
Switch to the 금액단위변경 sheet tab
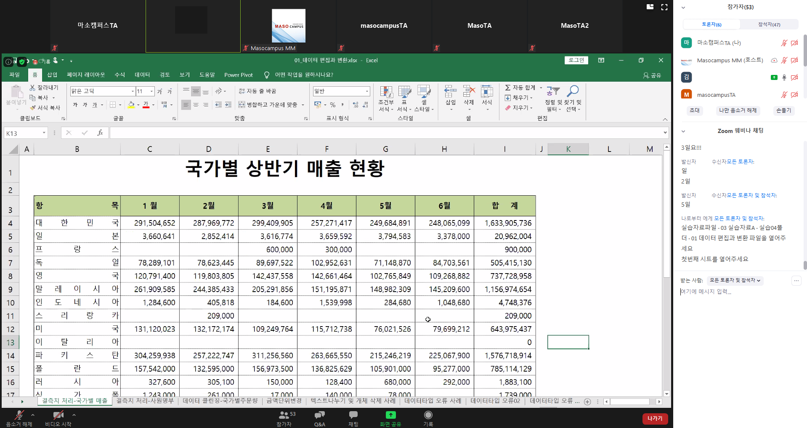tap(284, 401)
